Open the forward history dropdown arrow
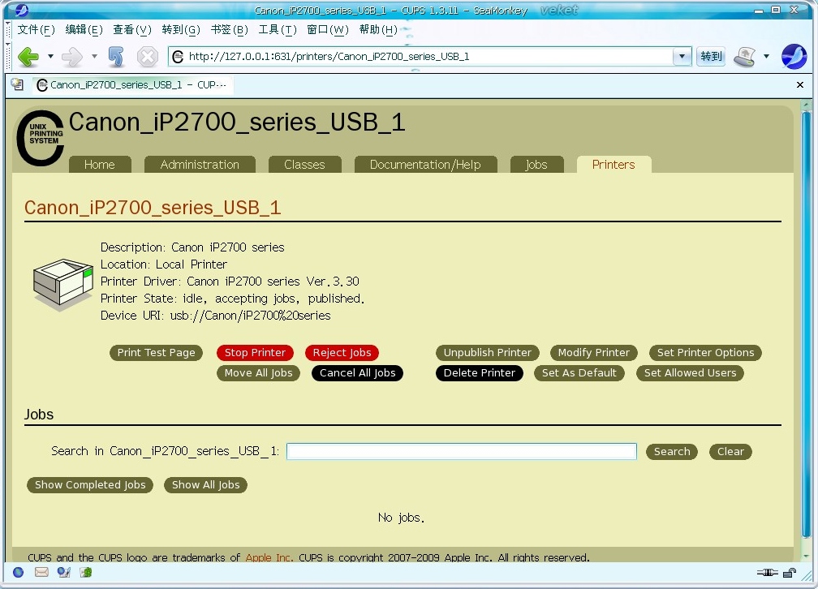 (x=94, y=56)
